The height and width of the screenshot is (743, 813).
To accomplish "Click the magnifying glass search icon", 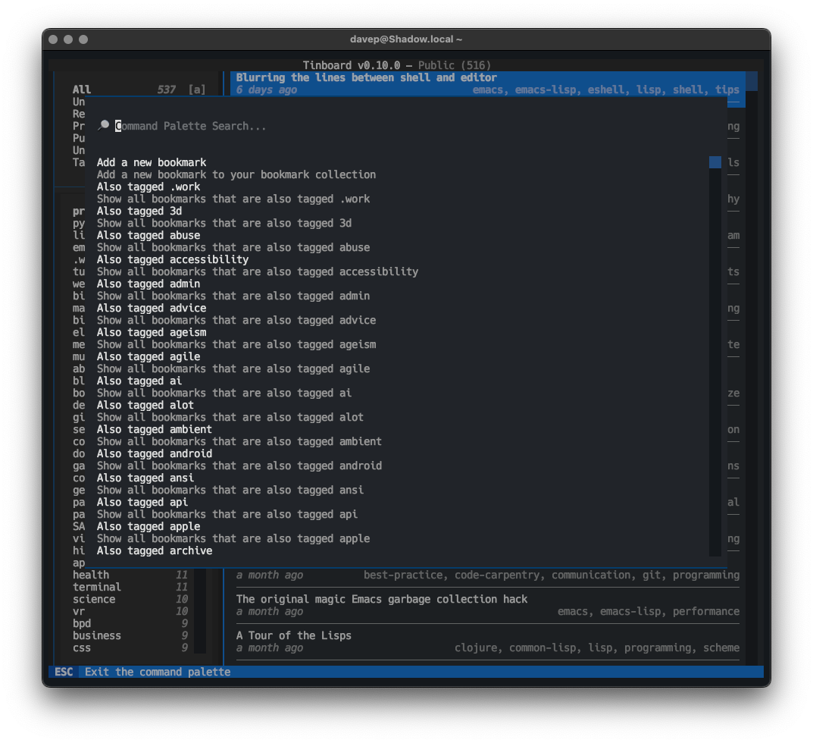I will tap(104, 124).
